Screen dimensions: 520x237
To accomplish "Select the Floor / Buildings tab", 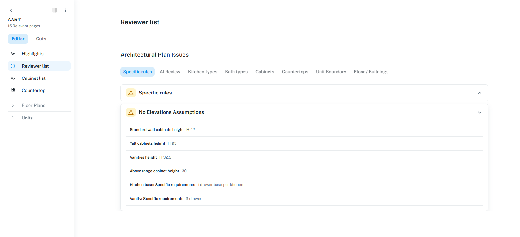I will (371, 72).
